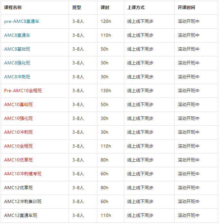Select the AMC12优享班 course name cell

tap(35, 188)
